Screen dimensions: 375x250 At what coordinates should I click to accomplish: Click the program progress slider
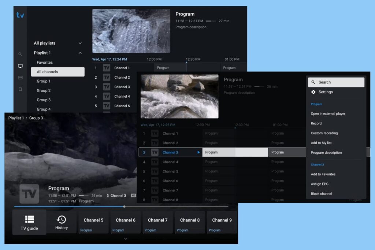[124, 206]
